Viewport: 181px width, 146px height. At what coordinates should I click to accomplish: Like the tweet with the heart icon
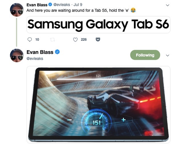coord(75,40)
